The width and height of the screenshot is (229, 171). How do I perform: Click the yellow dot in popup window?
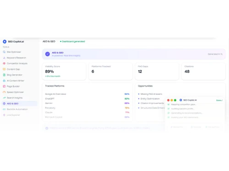pyautogui.click(x=172, y=100)
